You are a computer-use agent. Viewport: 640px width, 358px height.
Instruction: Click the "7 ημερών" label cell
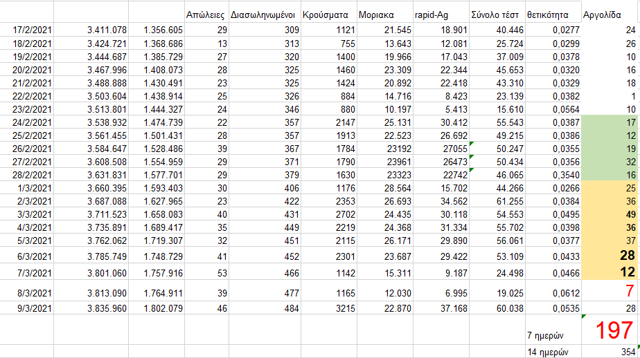[x=552, y=335]
